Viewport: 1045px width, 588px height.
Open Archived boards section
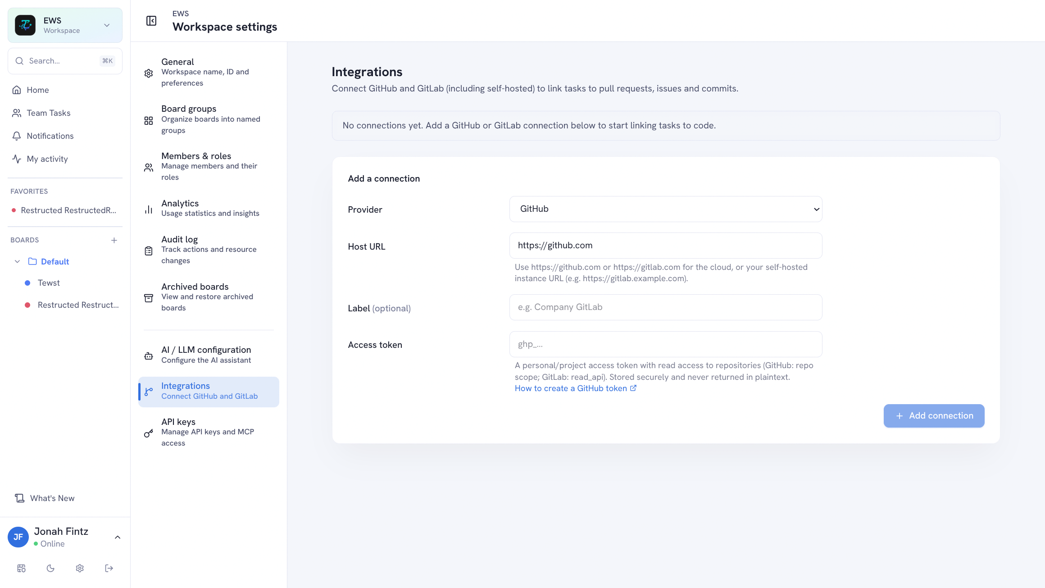pyautogui.click(x=209, y=297)
